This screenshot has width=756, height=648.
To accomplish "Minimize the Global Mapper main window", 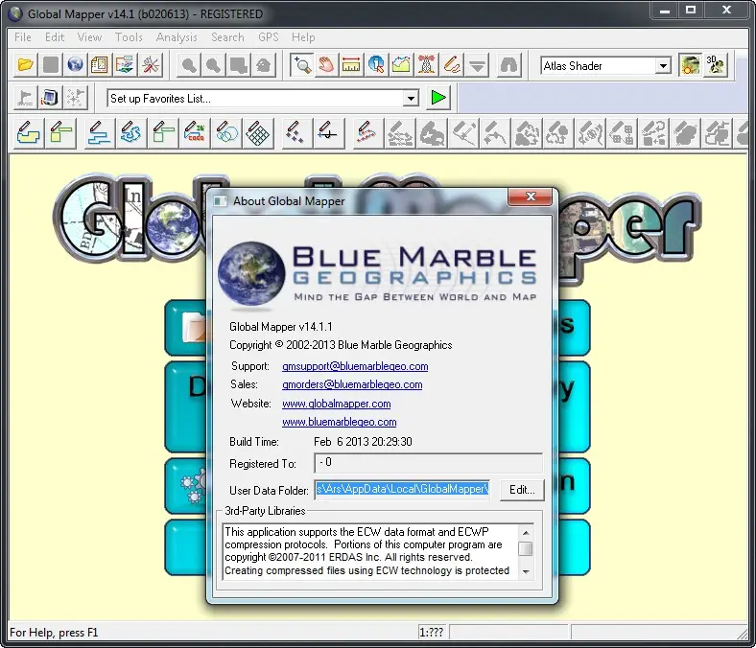I will click(665, 10).
